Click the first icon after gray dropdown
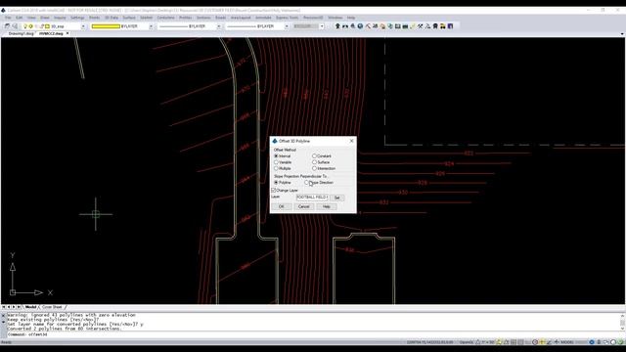 337,26
